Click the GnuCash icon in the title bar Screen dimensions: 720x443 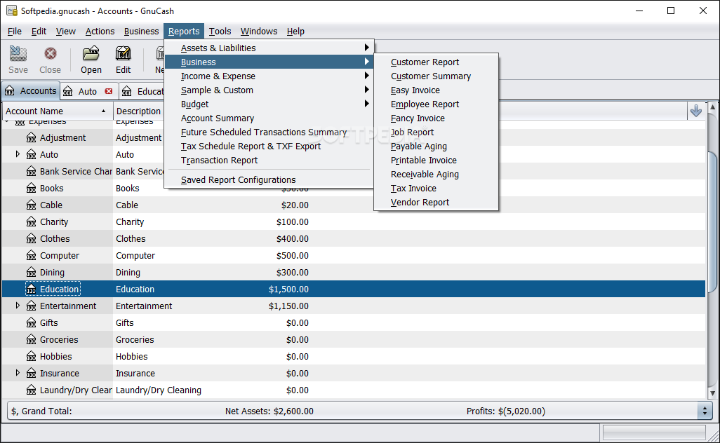tap(11, 11)
